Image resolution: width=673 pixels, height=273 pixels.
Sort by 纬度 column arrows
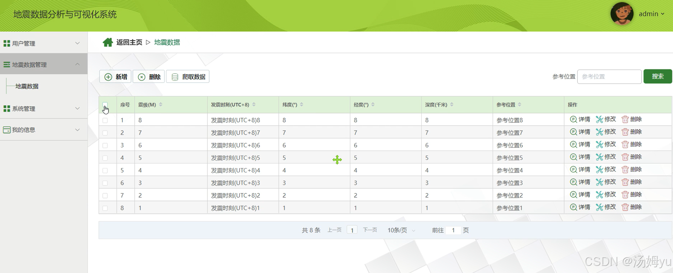(x=302, y=105)
